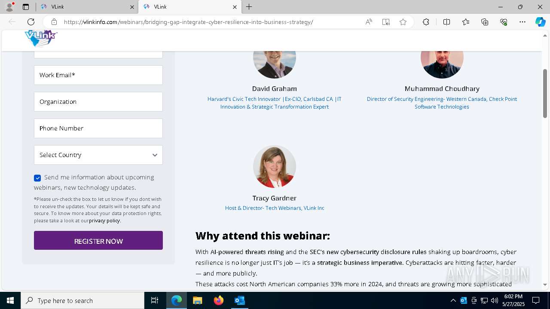Open the privacy policy link
Image resolution: width=550 pixels, height=309 pixels.
[x=104, y=221]
